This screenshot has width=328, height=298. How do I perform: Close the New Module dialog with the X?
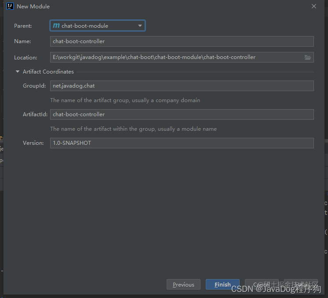coord(314,6)
